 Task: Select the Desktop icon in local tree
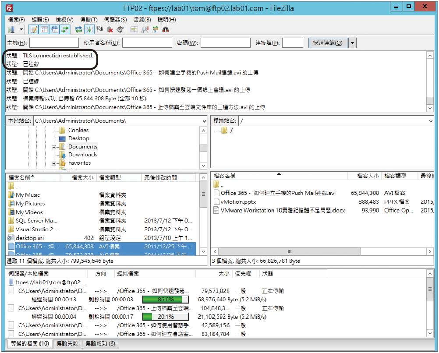(x=62, y=138)
